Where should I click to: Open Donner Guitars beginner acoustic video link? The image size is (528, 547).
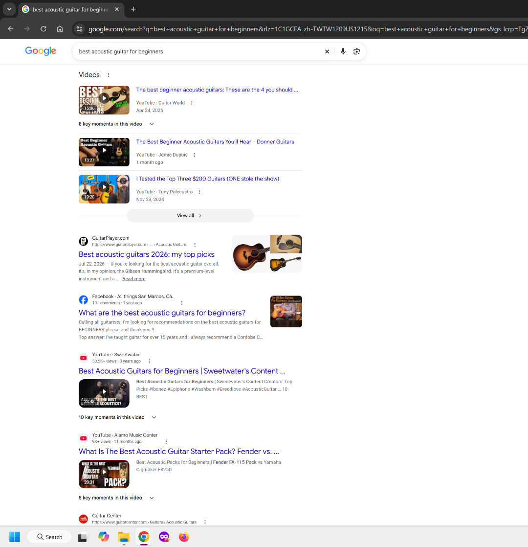point(215,141)
